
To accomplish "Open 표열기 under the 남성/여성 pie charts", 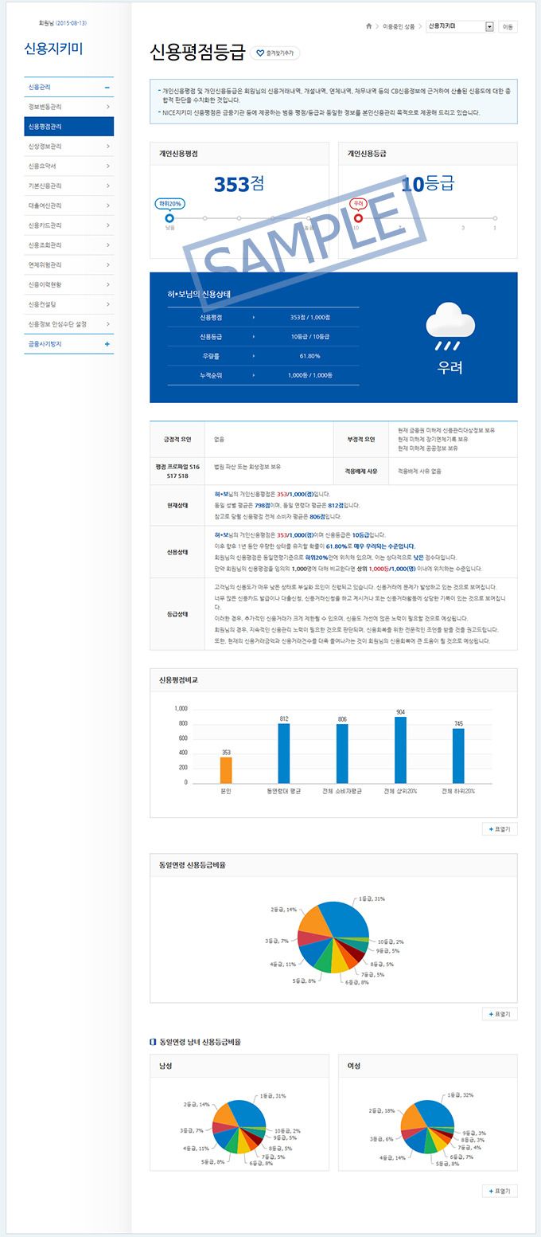I will pos(500,1191).
